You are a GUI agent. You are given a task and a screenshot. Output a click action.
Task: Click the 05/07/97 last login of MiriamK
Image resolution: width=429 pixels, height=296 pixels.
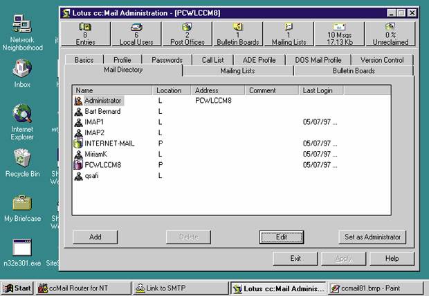(320, 155)
